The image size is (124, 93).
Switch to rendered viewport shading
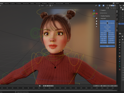(x=115, y=6)
